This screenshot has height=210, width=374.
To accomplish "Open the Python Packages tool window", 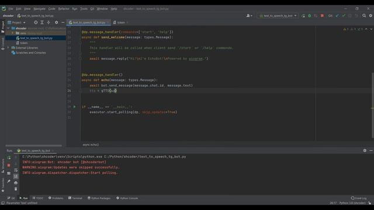I will (x=99, y=198).
